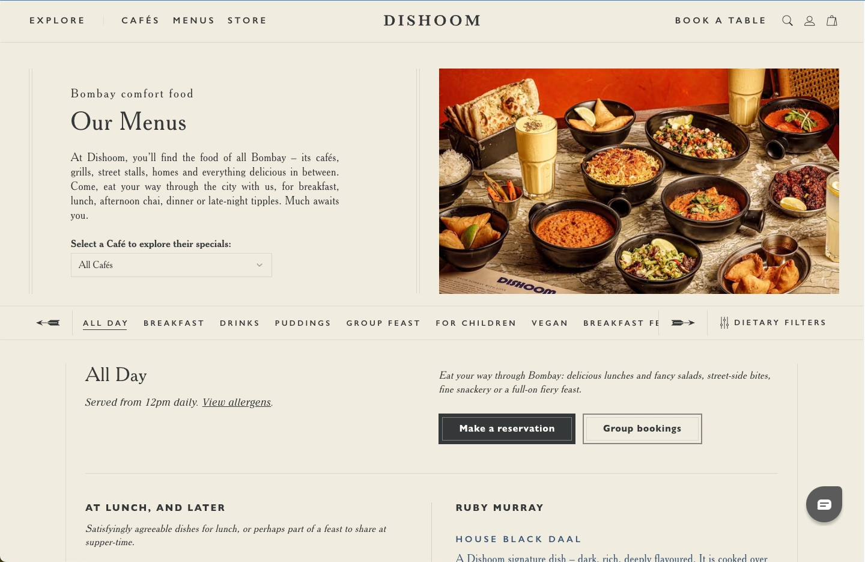Open the View allergens link
This screenshot has width=865, height=562.
click(237, 402)
